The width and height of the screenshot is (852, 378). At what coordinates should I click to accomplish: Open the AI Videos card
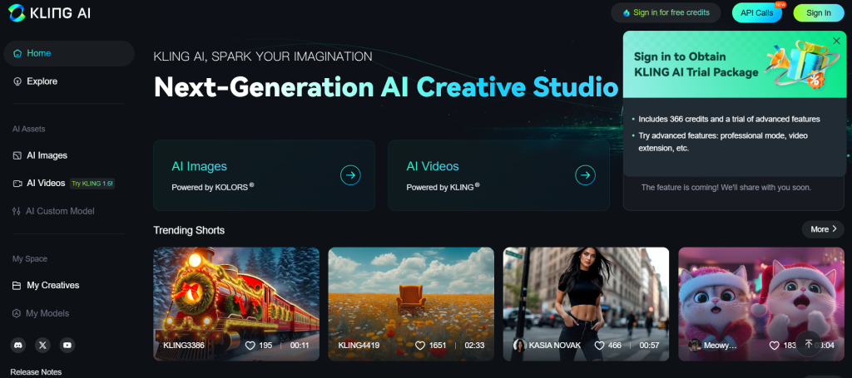(499, 175)
